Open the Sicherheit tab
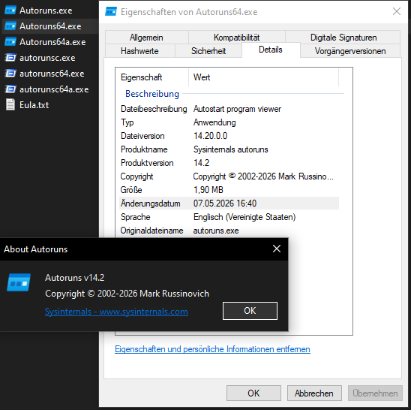Screen dimensions: 411x410 [208, 50]
